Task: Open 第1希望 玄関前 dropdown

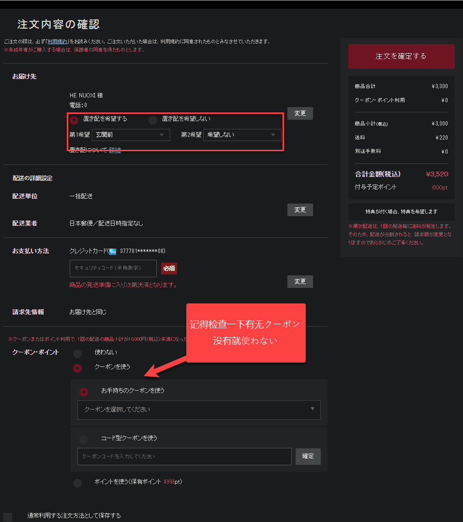Action: tap(131, 135)
